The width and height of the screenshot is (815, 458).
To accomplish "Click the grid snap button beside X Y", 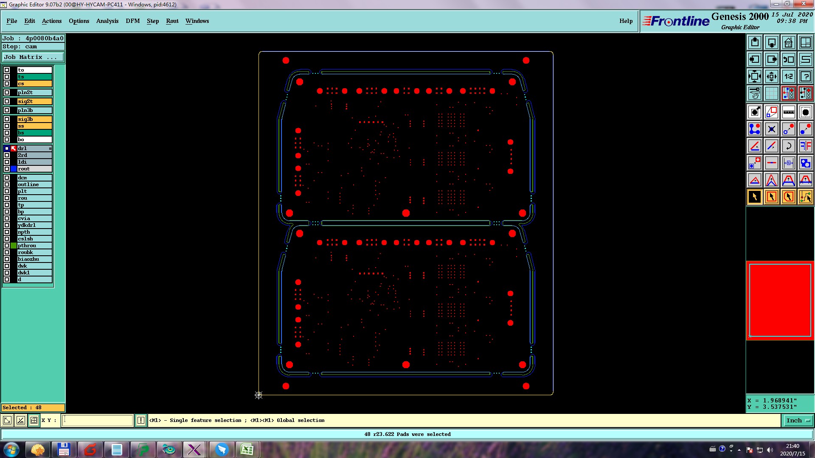I will tap(34, 420).
